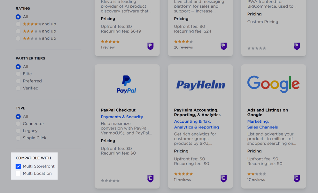The height and width of the screenshot is (193, 318).
Task: Click Elite badge on Ads and Listings card
Action: pos(297,179)
